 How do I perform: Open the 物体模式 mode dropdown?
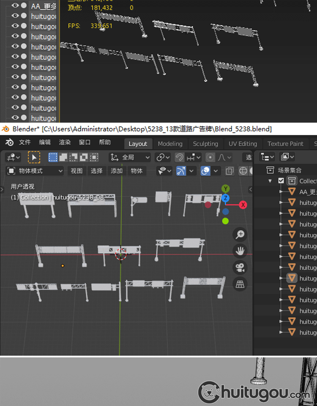pos(35,171)
